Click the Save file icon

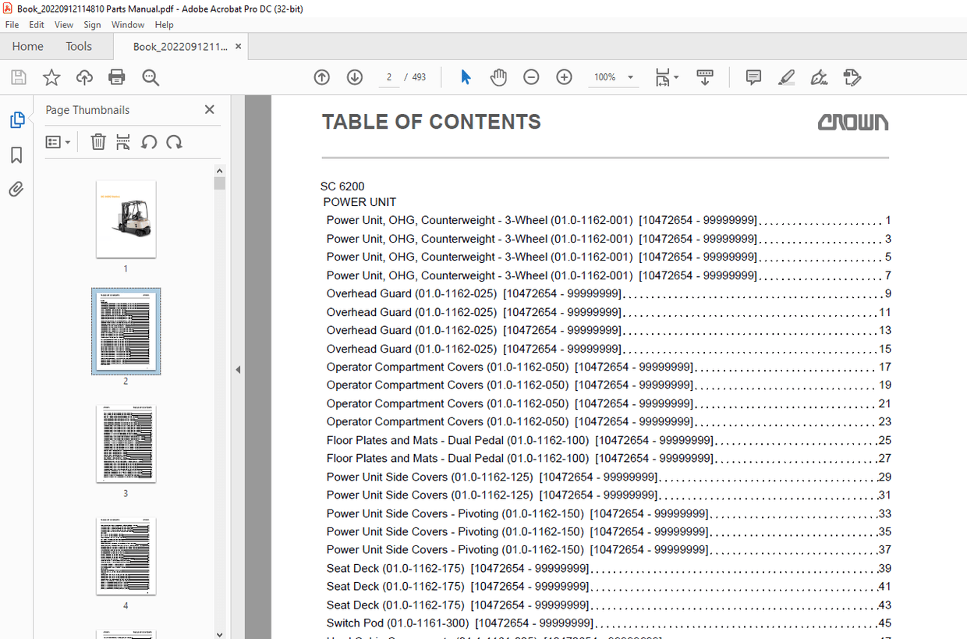point(19,77)
